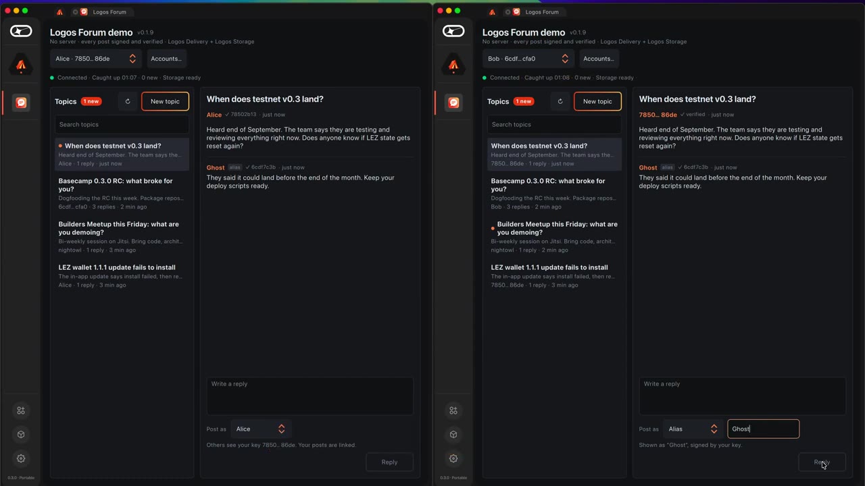Expand the Post as Alice dropdown

click(260, 429)
